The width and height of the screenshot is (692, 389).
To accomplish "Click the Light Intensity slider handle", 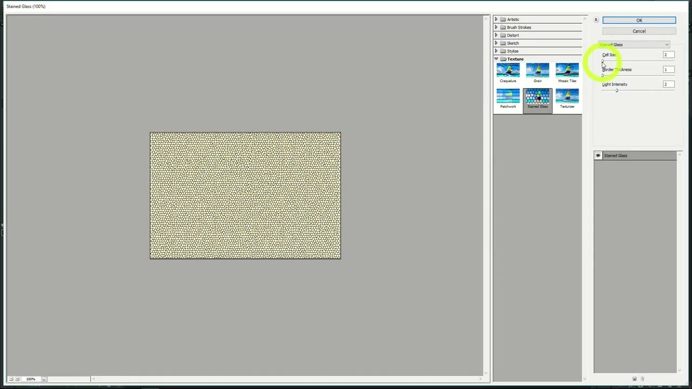I will point(617,90).
